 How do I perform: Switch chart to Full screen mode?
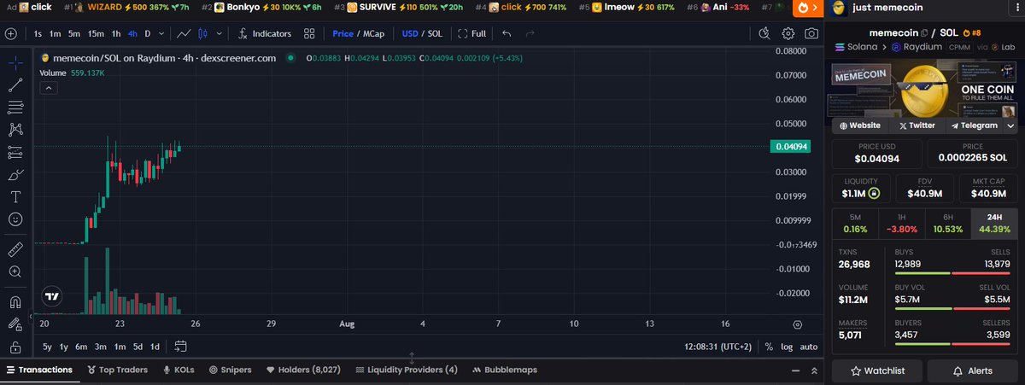pyautogui.click(x=472, y=34)
